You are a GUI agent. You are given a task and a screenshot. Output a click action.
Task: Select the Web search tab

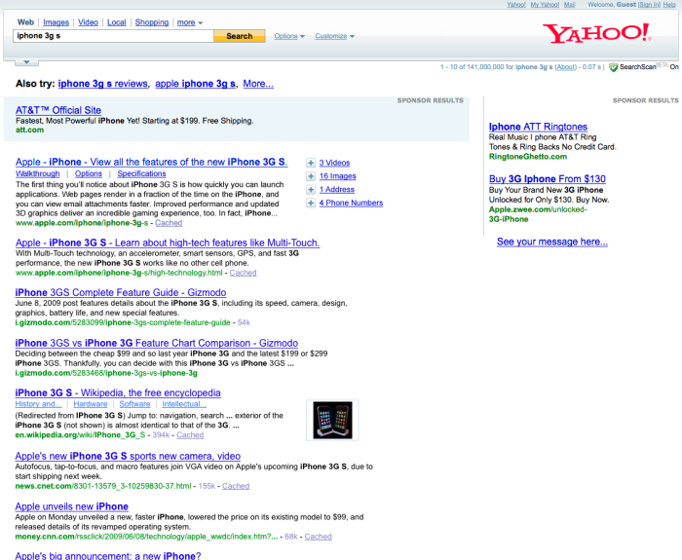click(x=25, y=22)
